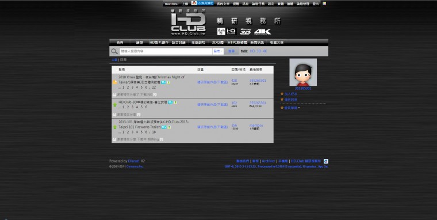Go to page 6 of HD.Club-3D thread
The width and height of the screenshot is (437, 220).
click(x=146, y=107)
